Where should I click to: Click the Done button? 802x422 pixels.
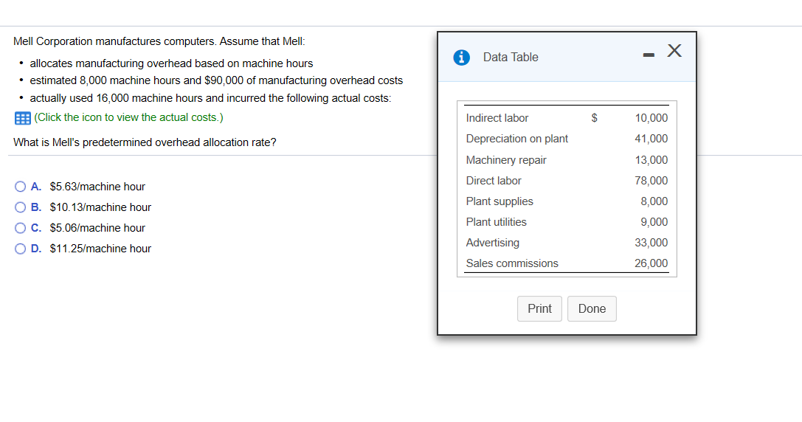(592, 308)
